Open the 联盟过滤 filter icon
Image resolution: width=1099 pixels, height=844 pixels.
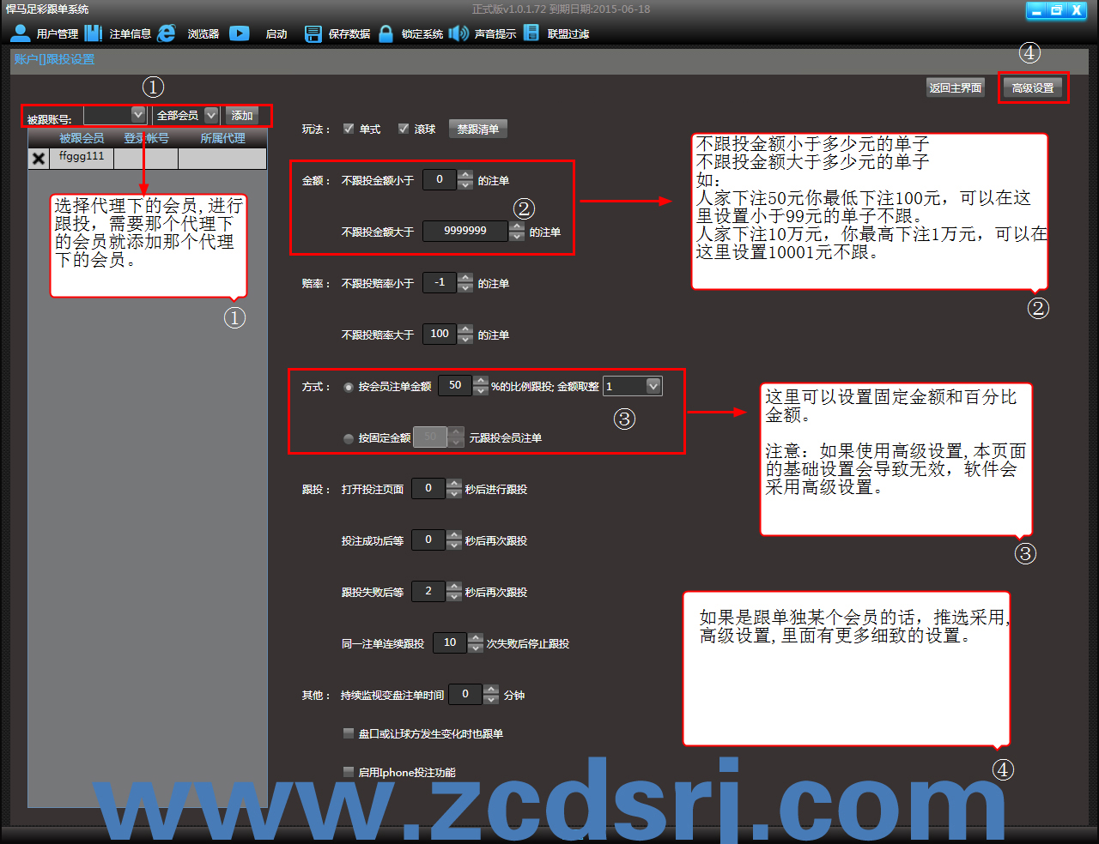point(532,33)
